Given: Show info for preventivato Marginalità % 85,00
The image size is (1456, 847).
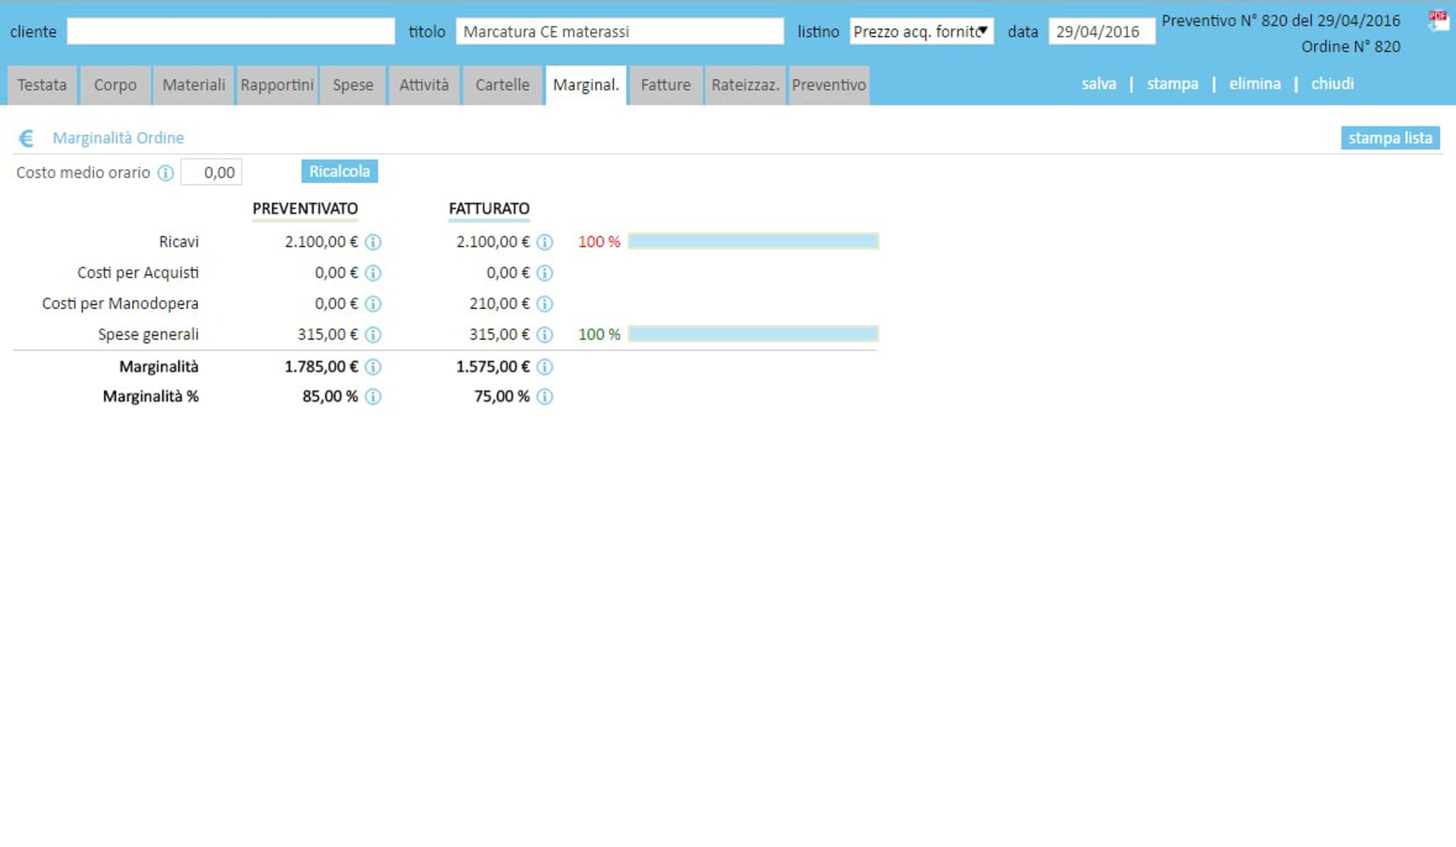Looking at the screenshot, I should tap(373, 397).
